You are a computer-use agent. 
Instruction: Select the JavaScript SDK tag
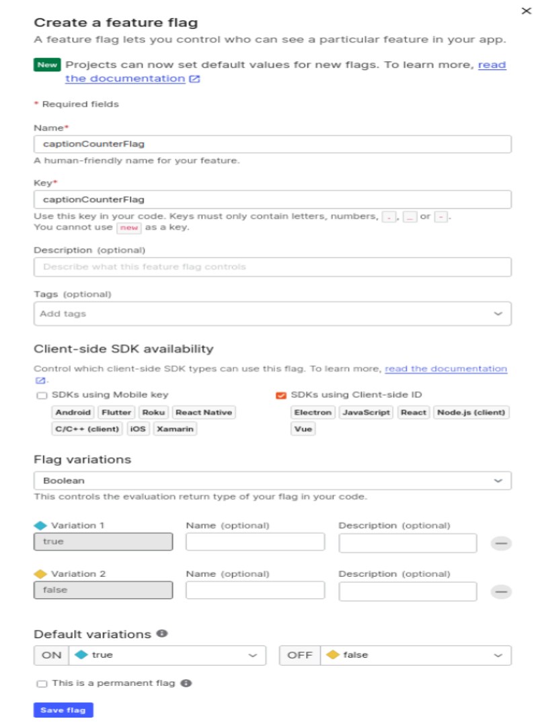(365, 412)
